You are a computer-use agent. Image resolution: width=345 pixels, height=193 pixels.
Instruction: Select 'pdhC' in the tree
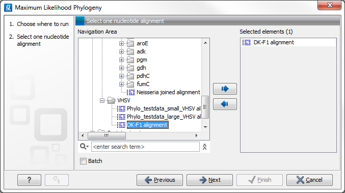pos(143,76)
